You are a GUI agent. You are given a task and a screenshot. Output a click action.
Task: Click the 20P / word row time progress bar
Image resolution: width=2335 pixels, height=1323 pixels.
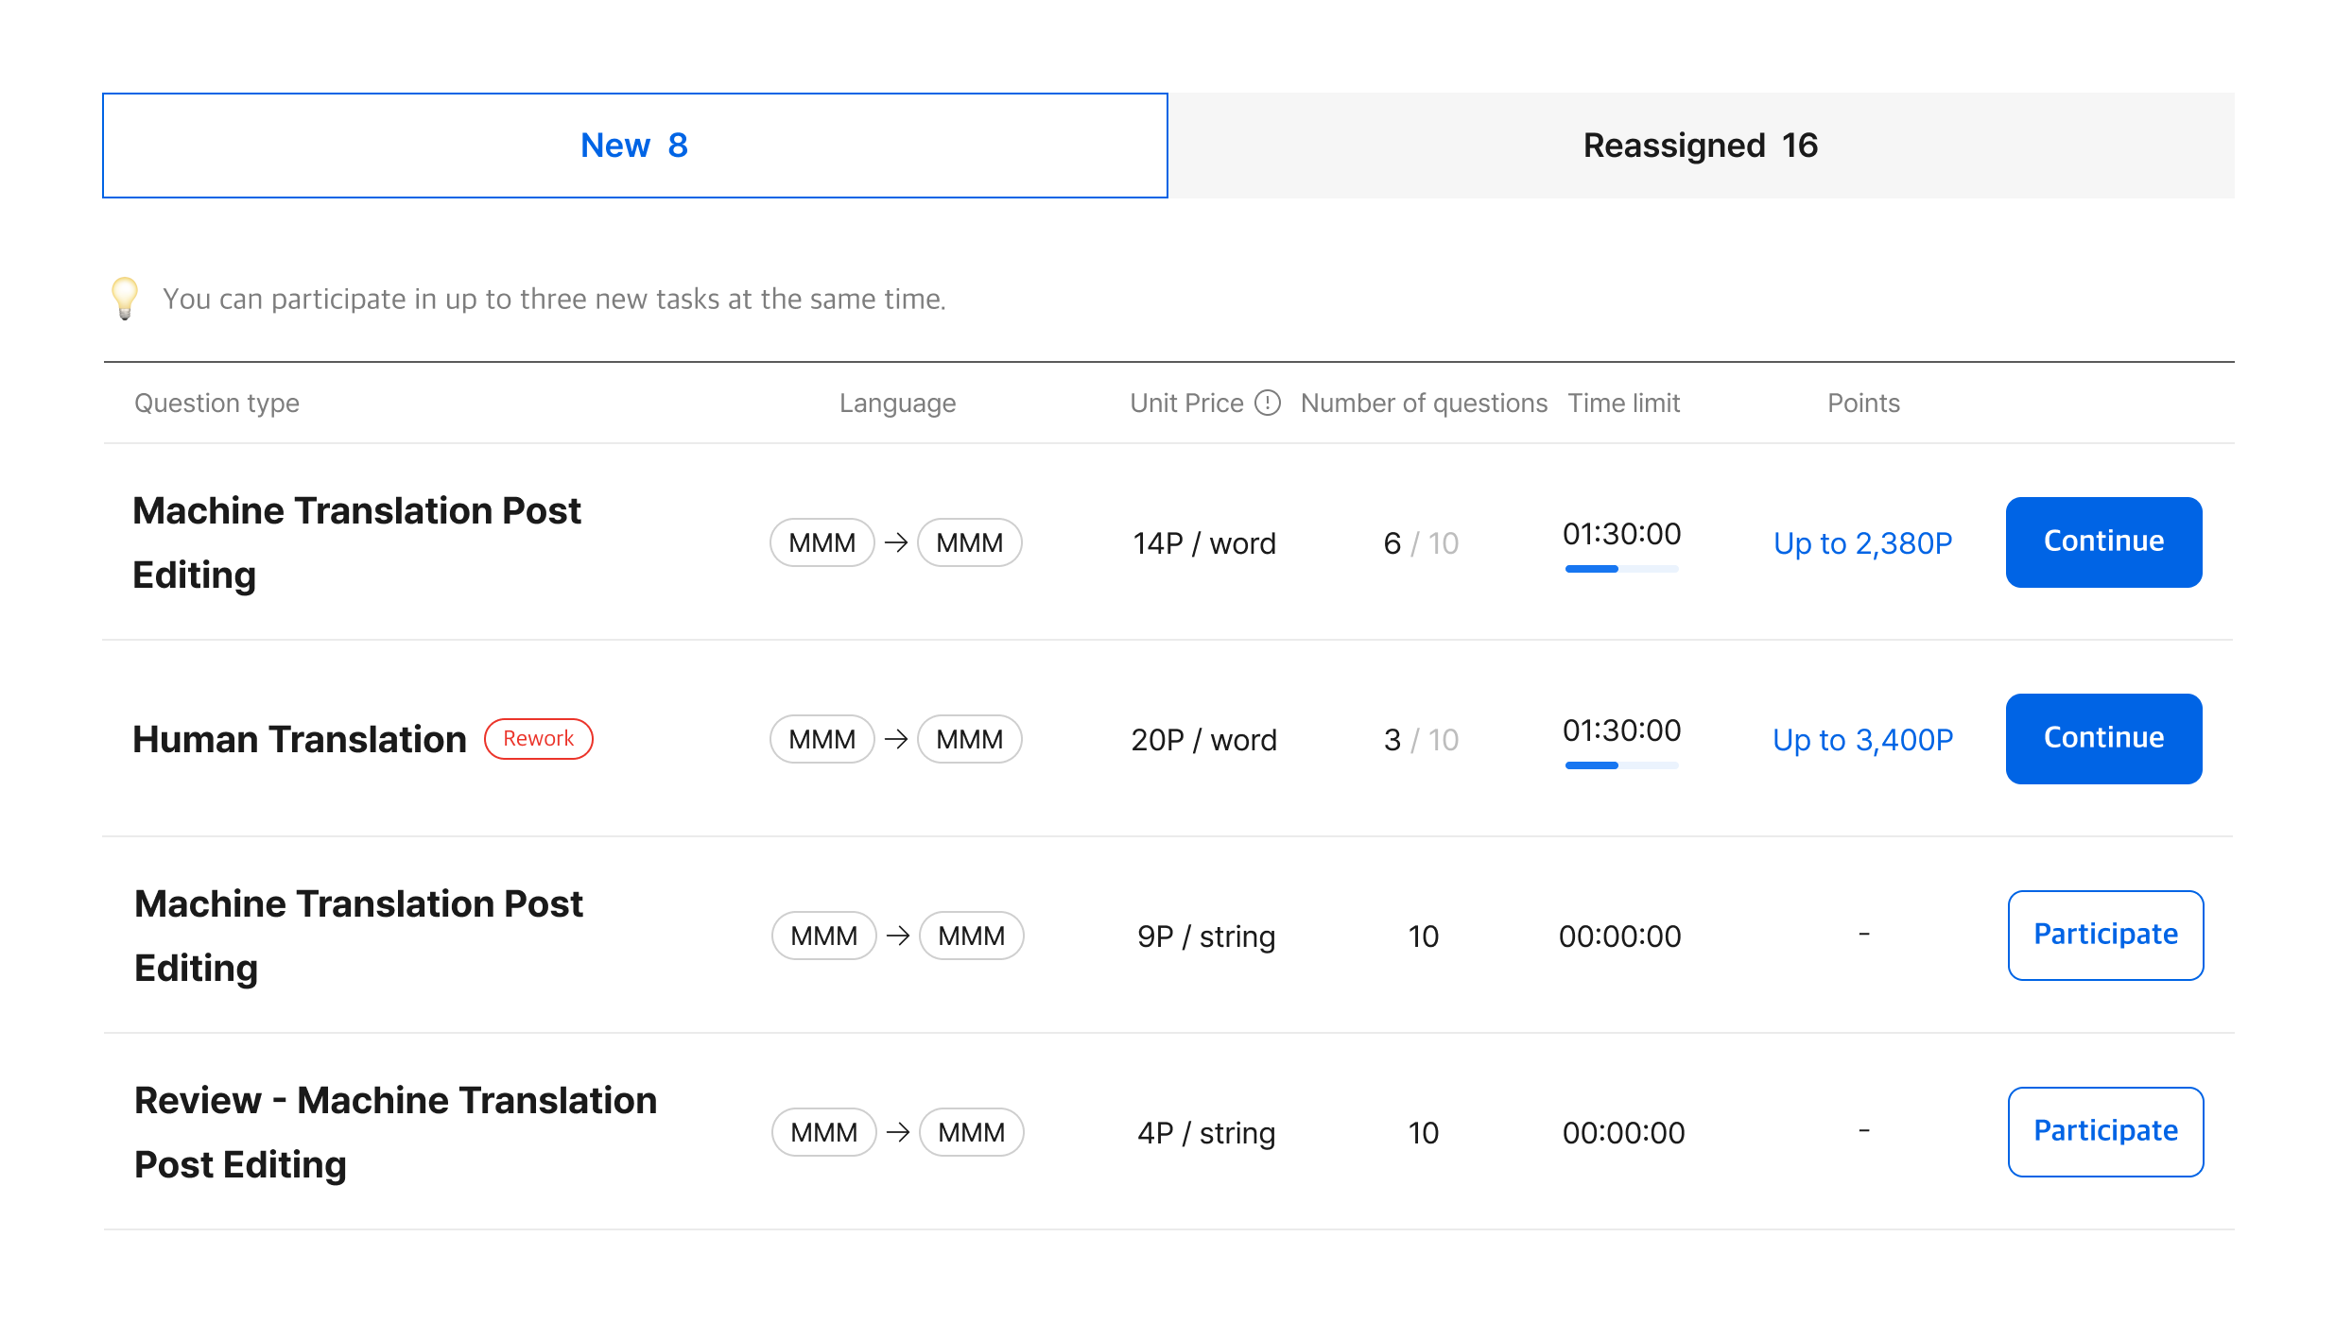[1621, 765]
